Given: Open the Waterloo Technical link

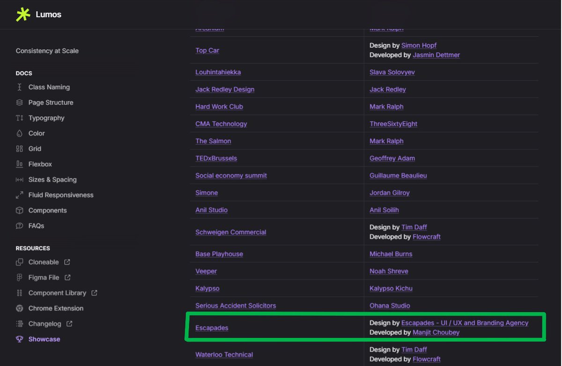Looking at the screenshot, I should click(224, 355).
